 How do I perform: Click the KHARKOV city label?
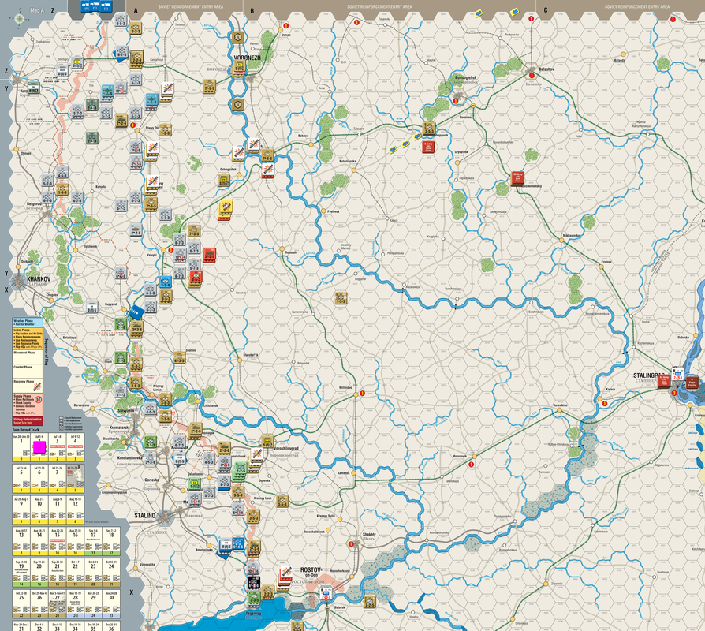coord(39,279)
